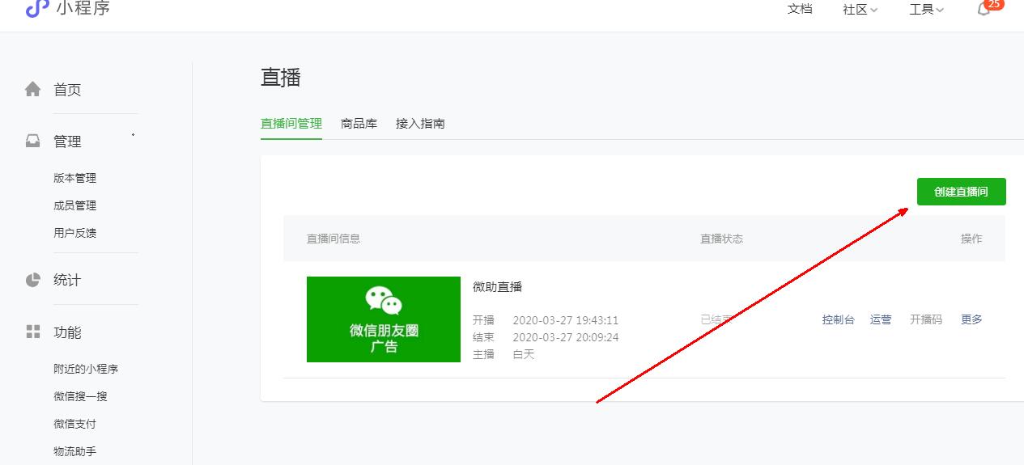
Task: Click the 直播间信息 column header
Action: coord(334,239)
